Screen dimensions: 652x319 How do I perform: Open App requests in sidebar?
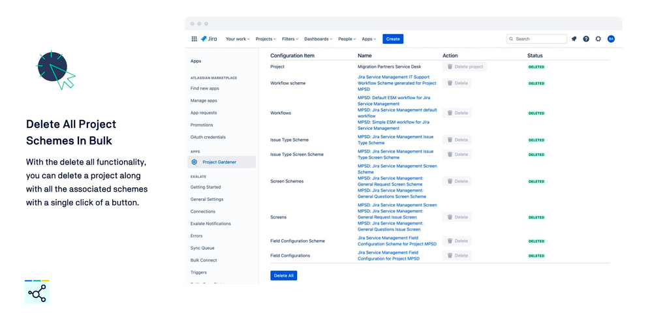(x=204, y=113)
